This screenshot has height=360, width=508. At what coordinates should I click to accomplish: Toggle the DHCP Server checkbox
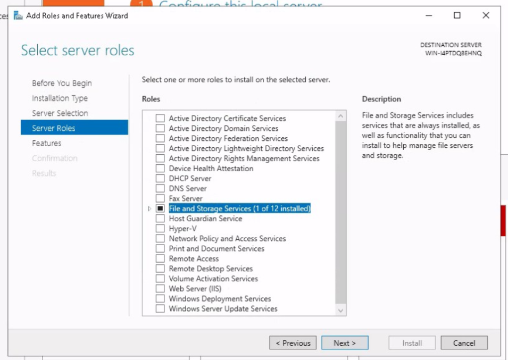(160, 179)
